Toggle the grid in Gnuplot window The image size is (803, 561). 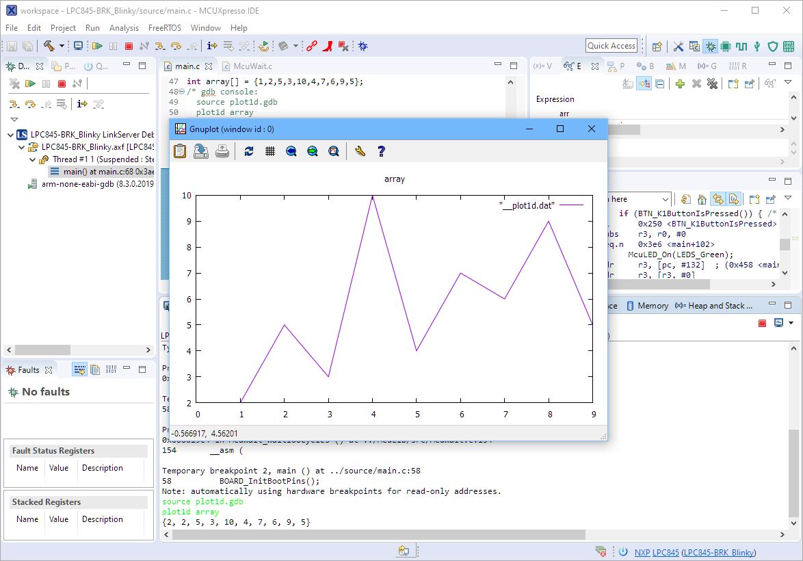pyautogui.click(x=270, y=151)
